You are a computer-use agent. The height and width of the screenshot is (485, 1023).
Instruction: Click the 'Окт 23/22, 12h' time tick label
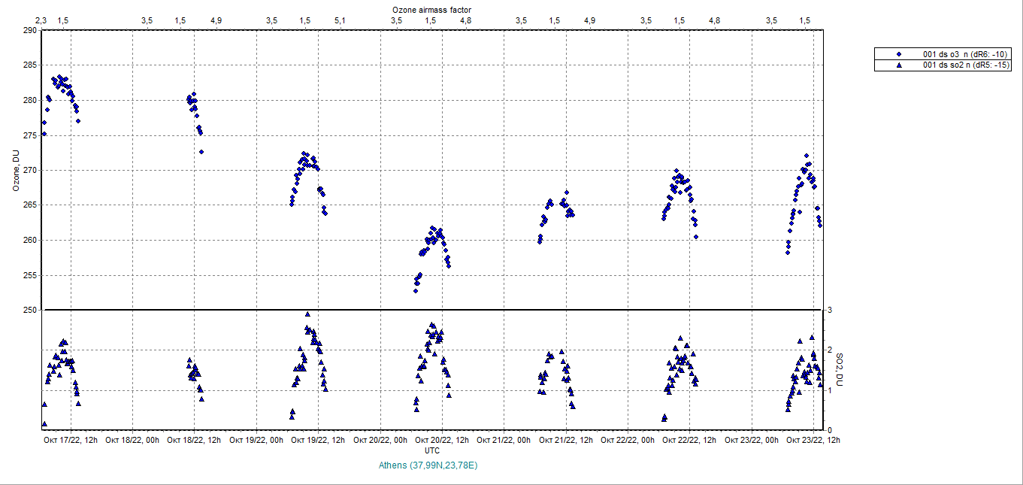tap(813, 440)
